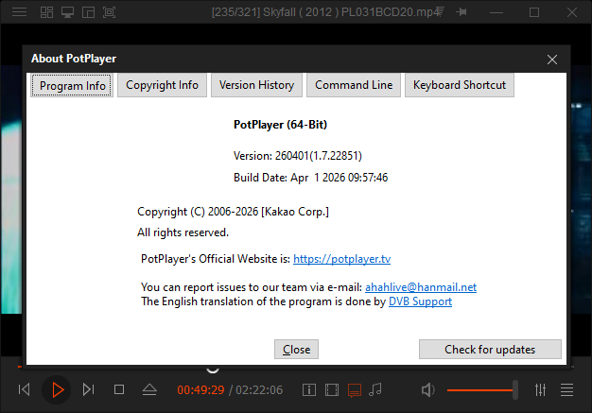Open the https://potplayer.tv website link
592x413 pixels.
coord(341,259)
